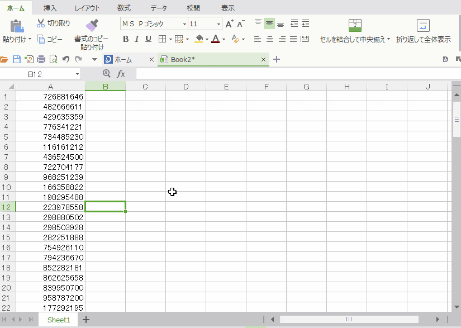This screenshot has width=461, height=328.
Task: Apply the yellow fill color
Action: [199, 39]
